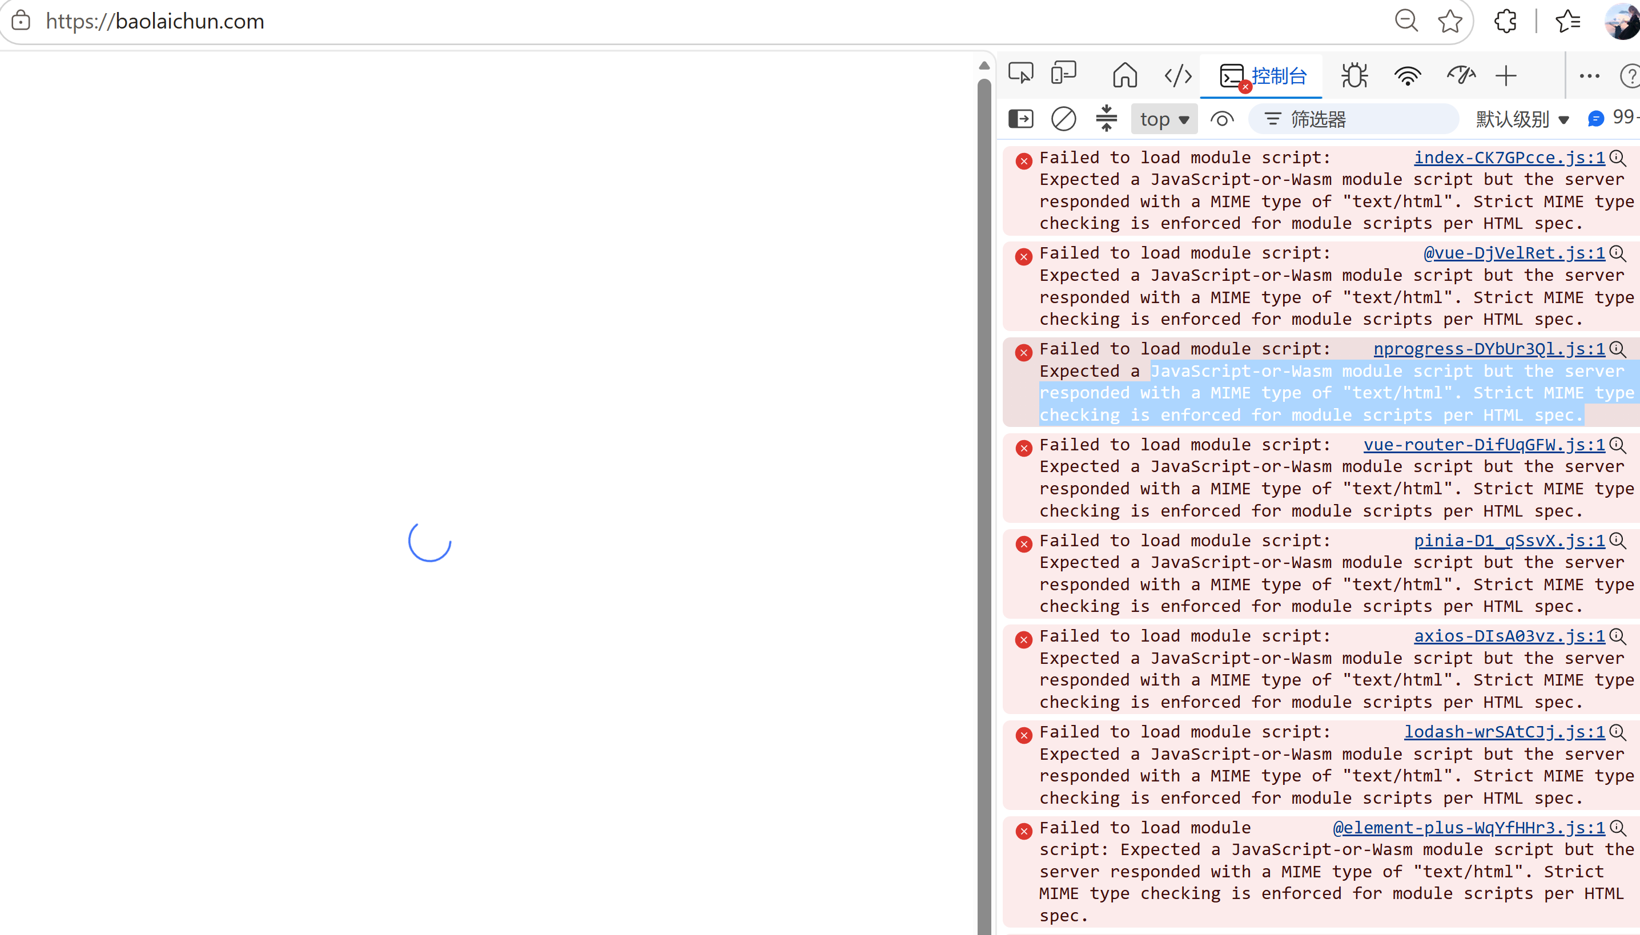Click 'Failed to load module script:' in pinia-D1_qSsvX.js error
Screen dimensions: 1640x935
point(1184,541)
